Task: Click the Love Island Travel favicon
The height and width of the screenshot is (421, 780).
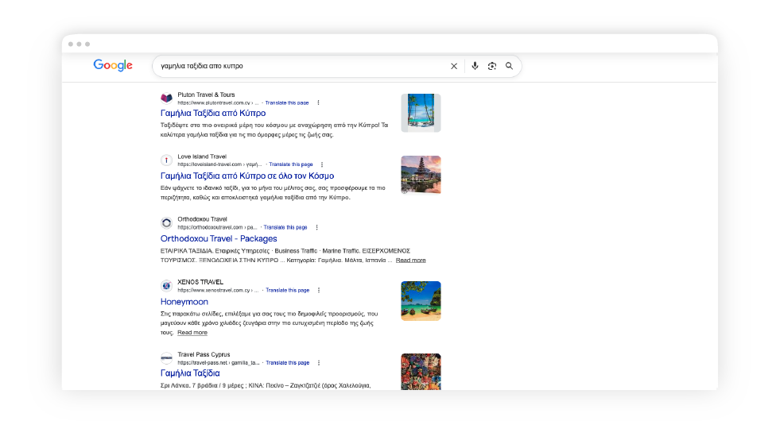Action: (166, 160)
